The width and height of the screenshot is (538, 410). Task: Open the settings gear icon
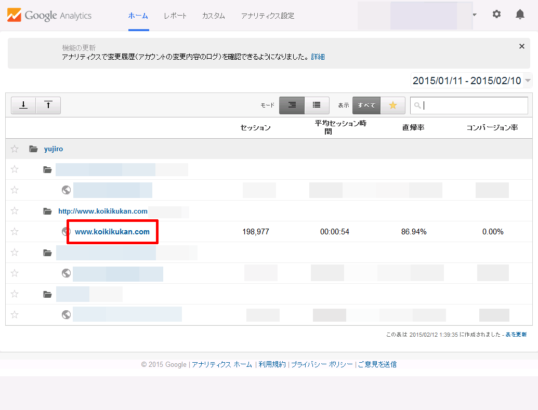click(x=496, y=14)
